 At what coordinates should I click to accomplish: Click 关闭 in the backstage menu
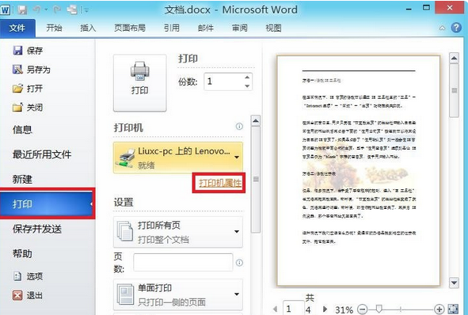point(28,107)
